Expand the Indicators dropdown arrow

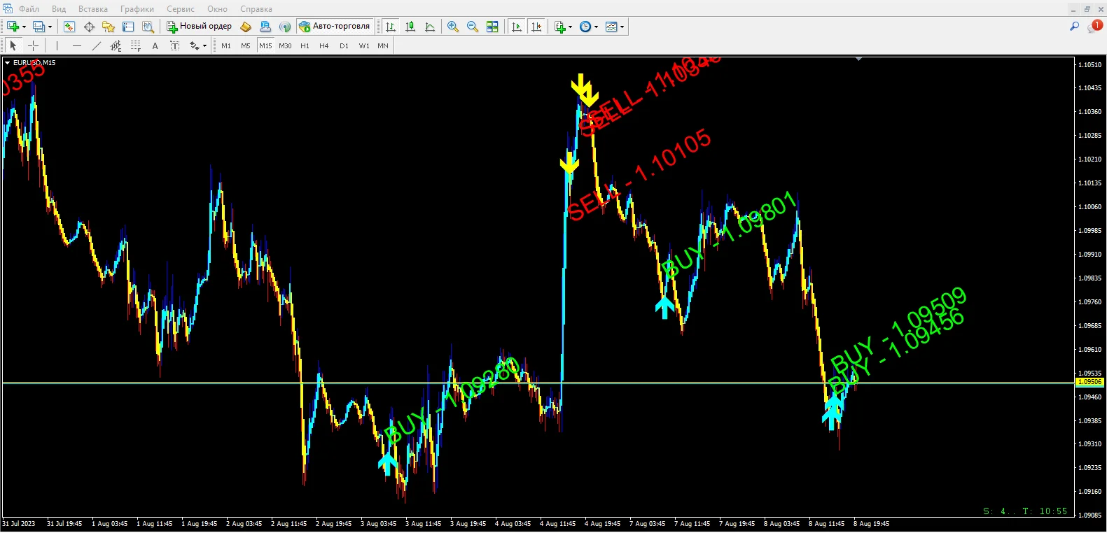[570, 27]
